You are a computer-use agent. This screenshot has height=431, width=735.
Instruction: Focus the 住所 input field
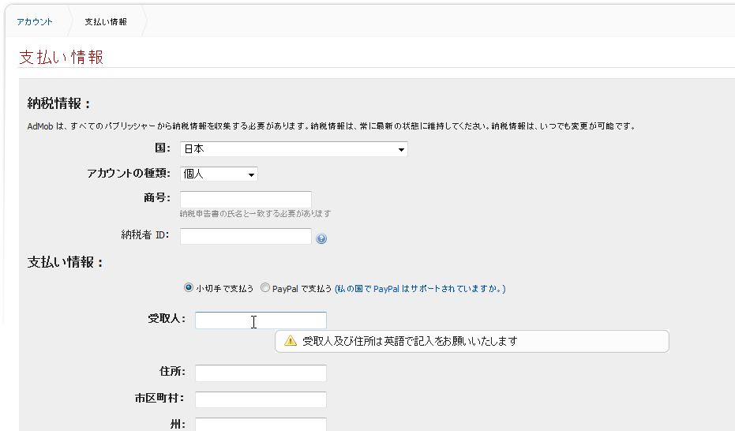pyautogui.click(x=261, y=373)
